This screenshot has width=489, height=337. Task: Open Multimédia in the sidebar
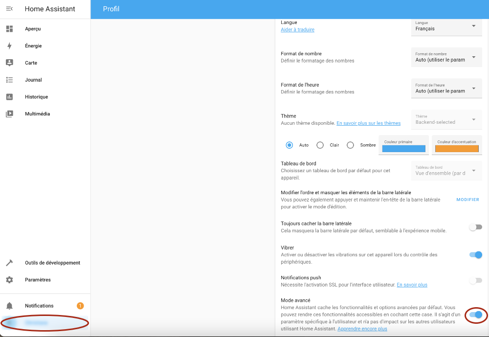[x=45, y=114]
